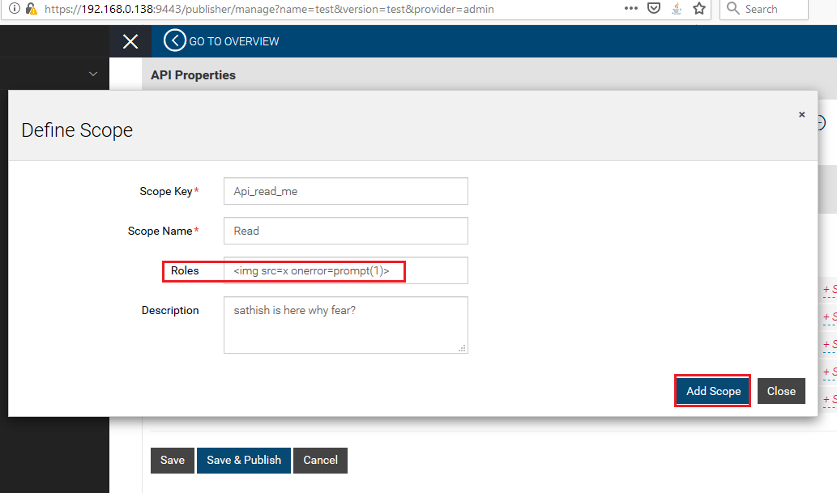Screen dimensions: 837x493
Task: Click the Pocket save icon
Action: click(x=654, y=9)
